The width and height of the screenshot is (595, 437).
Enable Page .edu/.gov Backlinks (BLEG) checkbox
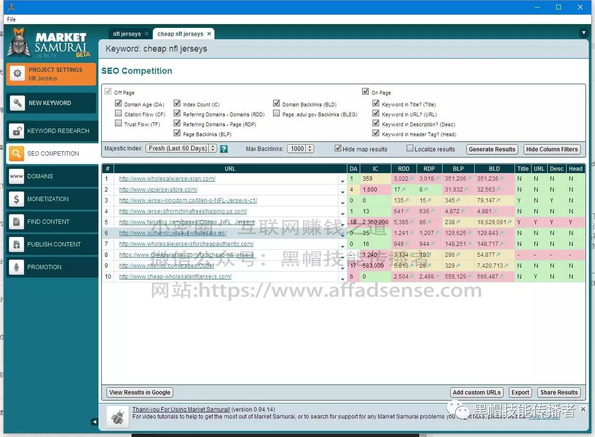pos(276,113)
